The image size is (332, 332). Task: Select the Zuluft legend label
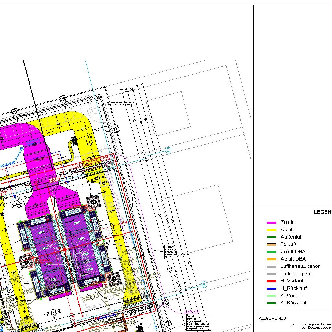point(287,222)
